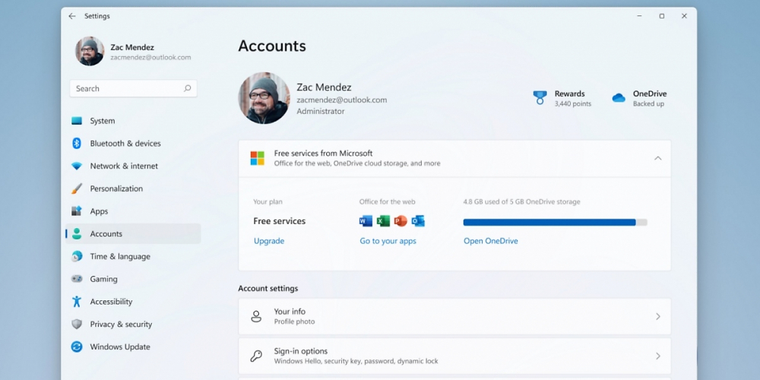Click the Privacy & security shield icon
Image resolution: width=760 pixels, height=380 pixels.
tap(77, 325)
